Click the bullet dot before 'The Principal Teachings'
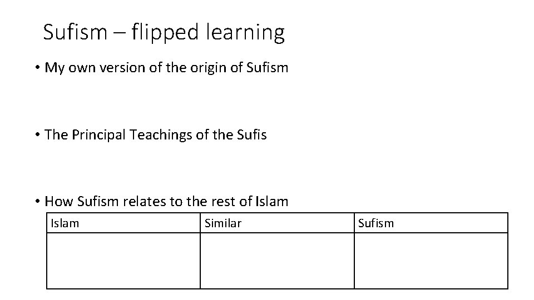This screenshot has height=300, width=534. pos(37,134)
